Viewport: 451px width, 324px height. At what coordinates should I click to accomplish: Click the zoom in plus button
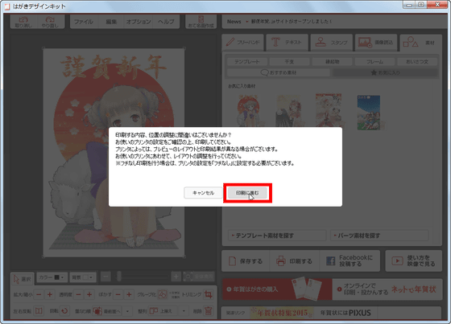point(176,277)
